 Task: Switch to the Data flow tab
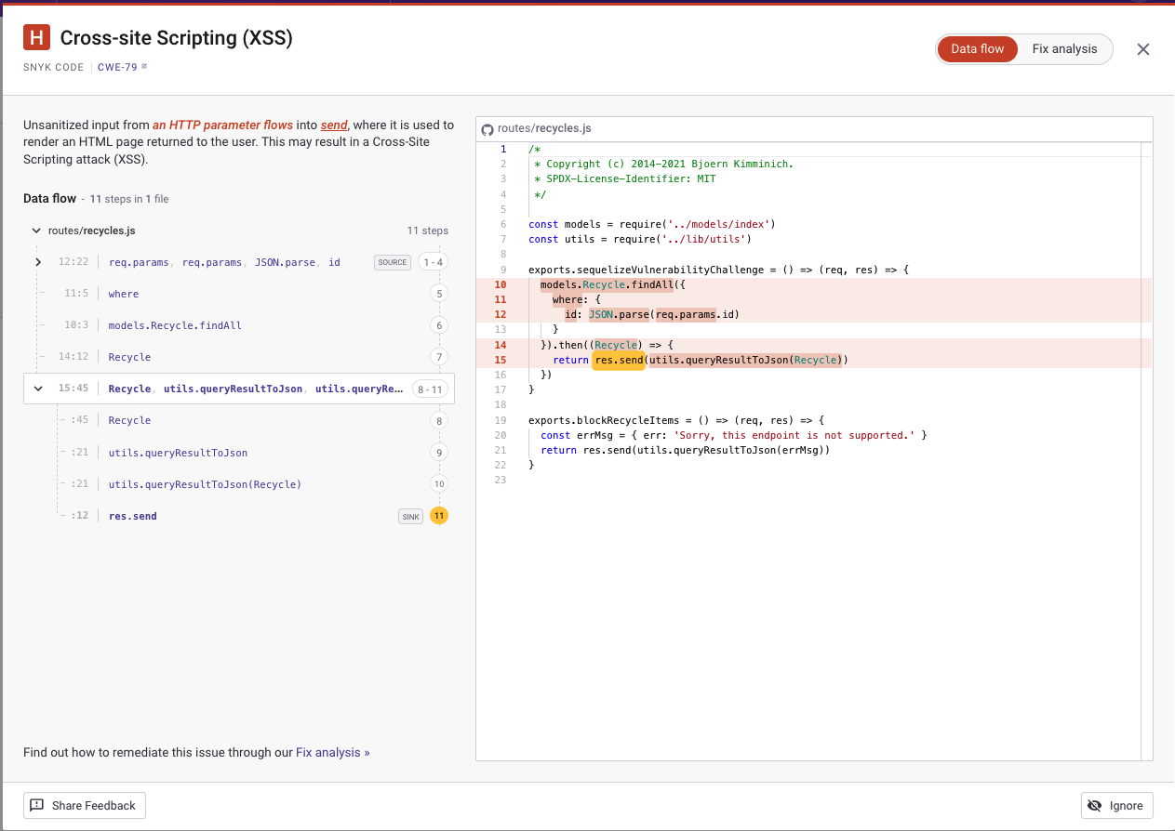coord(977,49)
